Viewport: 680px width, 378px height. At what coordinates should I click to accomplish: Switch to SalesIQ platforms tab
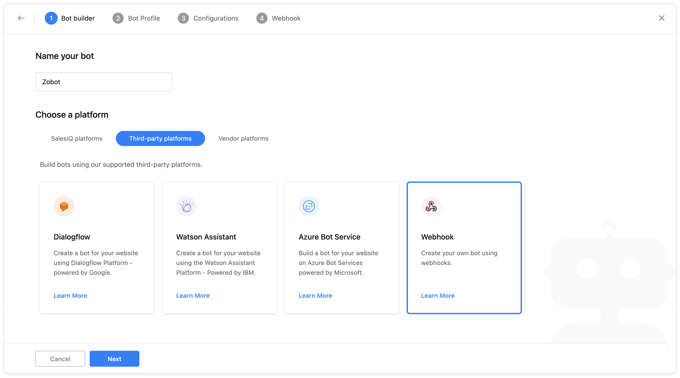[x=77, y=139]
